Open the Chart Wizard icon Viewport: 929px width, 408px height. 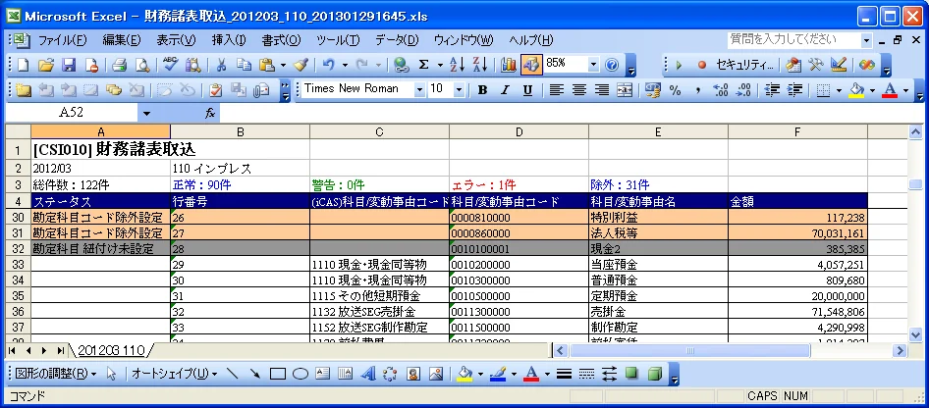pyautogui.click(x=509, y=65)
